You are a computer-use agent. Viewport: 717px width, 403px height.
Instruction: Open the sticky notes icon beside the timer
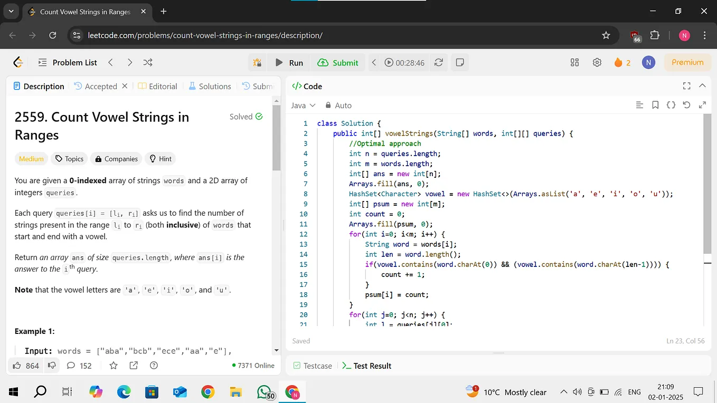tap(459, 62)
